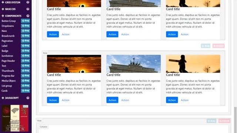Click Action link on upper sunset card

click(66, 34)
